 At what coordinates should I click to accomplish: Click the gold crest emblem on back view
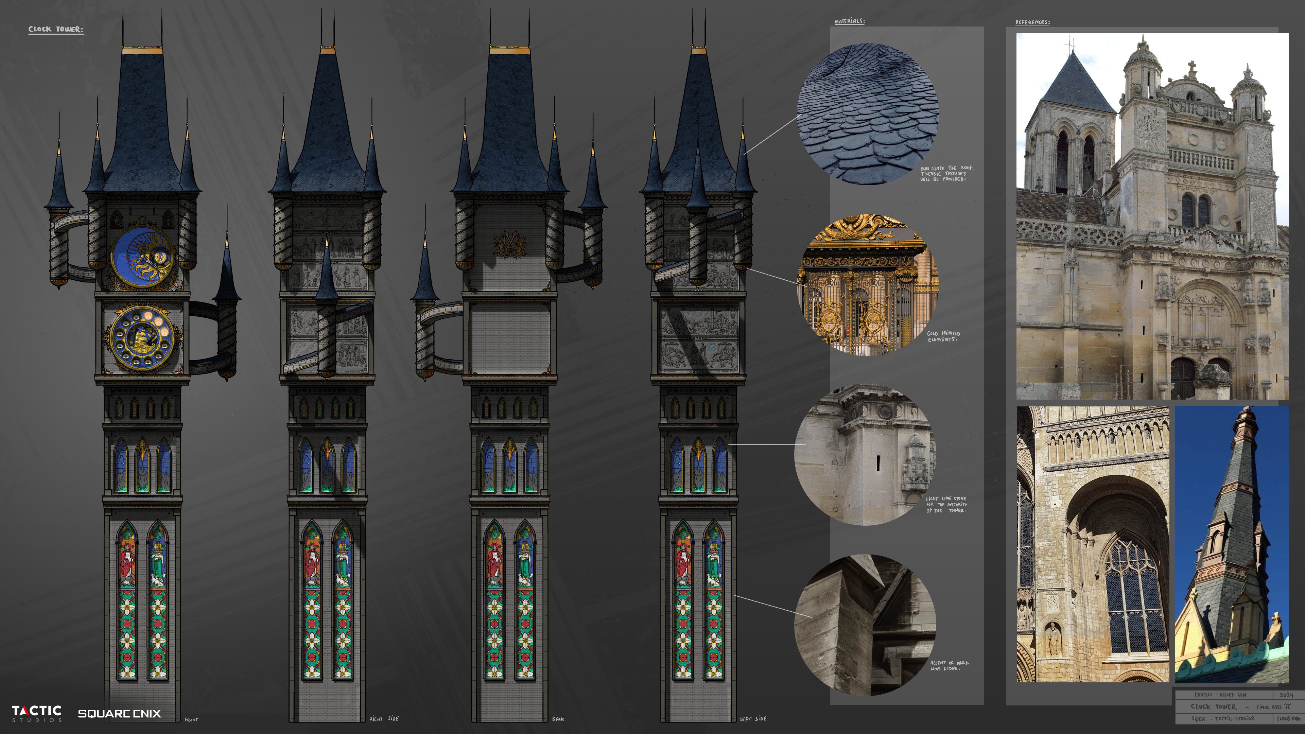pos(510,244)
